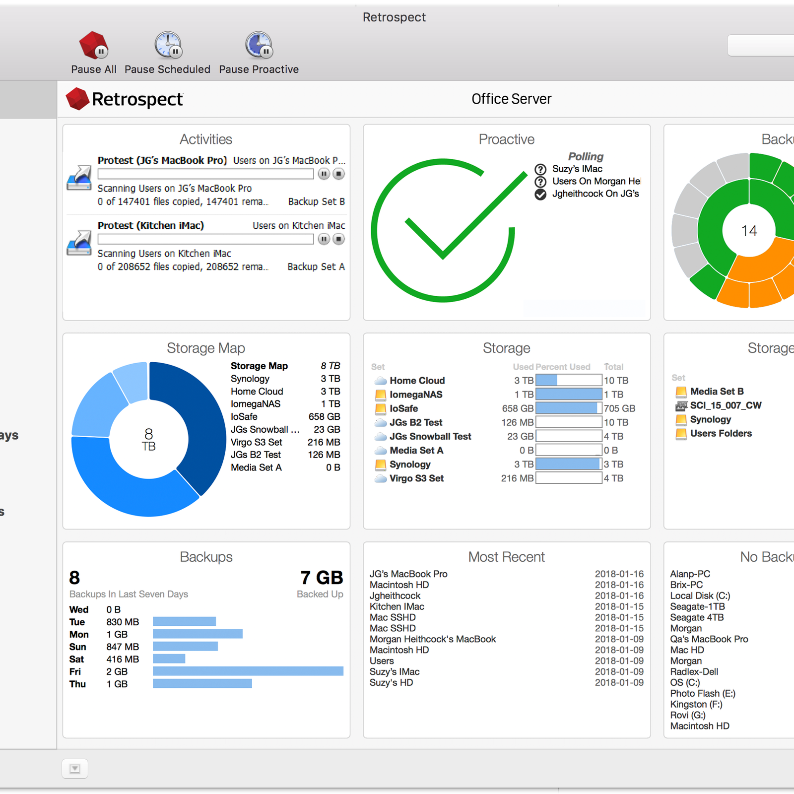794x794 pixels.
Task: Click the Set column header in Storage
Action: coord(378,367)
